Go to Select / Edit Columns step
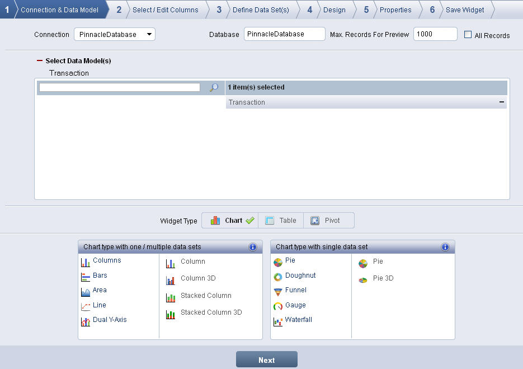523x369 pixels. pos(165,10)
